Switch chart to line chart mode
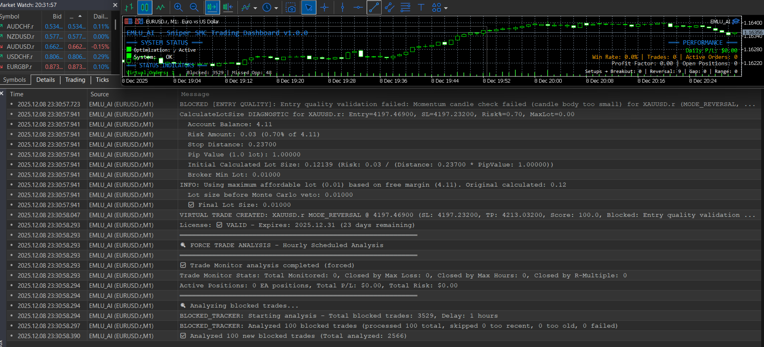 [x=160, y=7]
